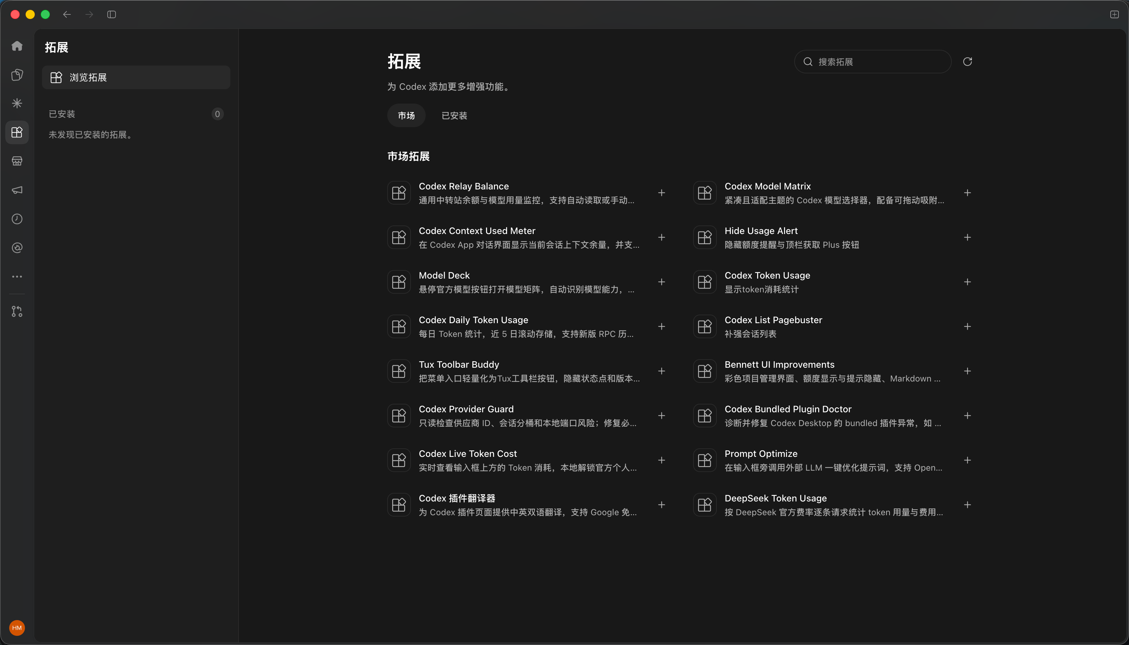Open the clock history icon in the sidebar

tap(17, 219)
